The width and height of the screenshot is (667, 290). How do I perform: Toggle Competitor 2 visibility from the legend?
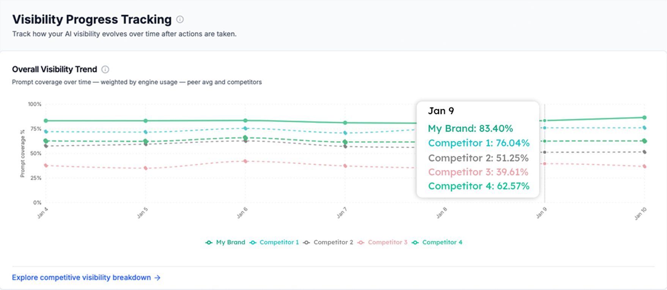[333, 242]
